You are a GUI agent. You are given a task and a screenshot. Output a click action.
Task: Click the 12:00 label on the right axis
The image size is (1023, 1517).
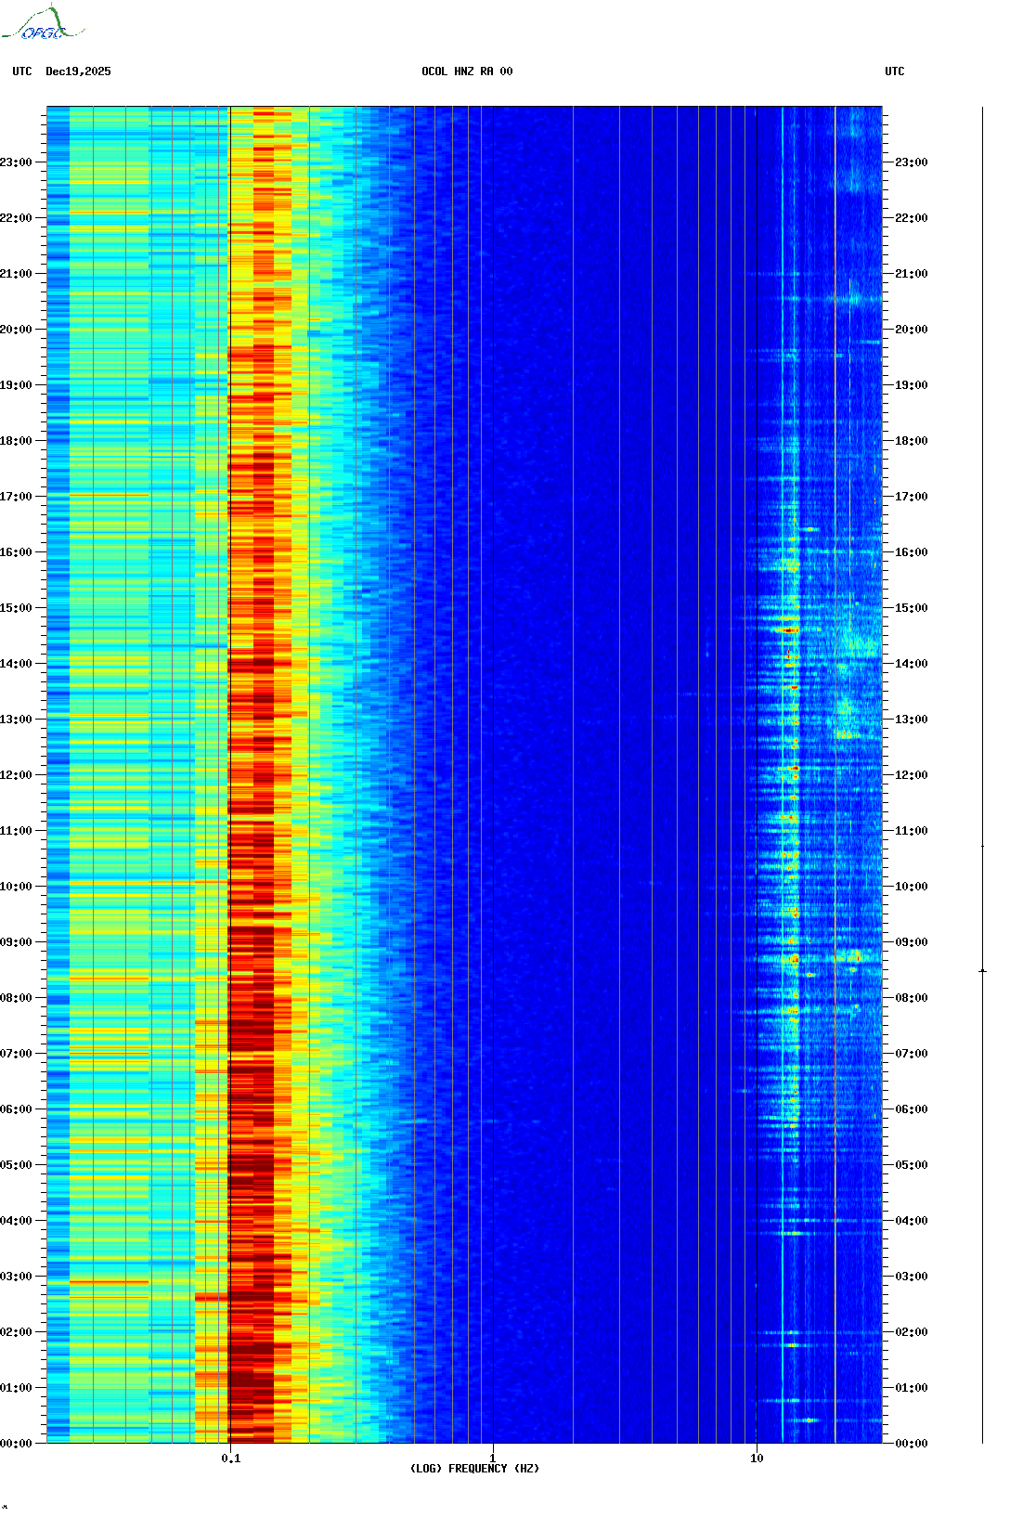[912, 775]
